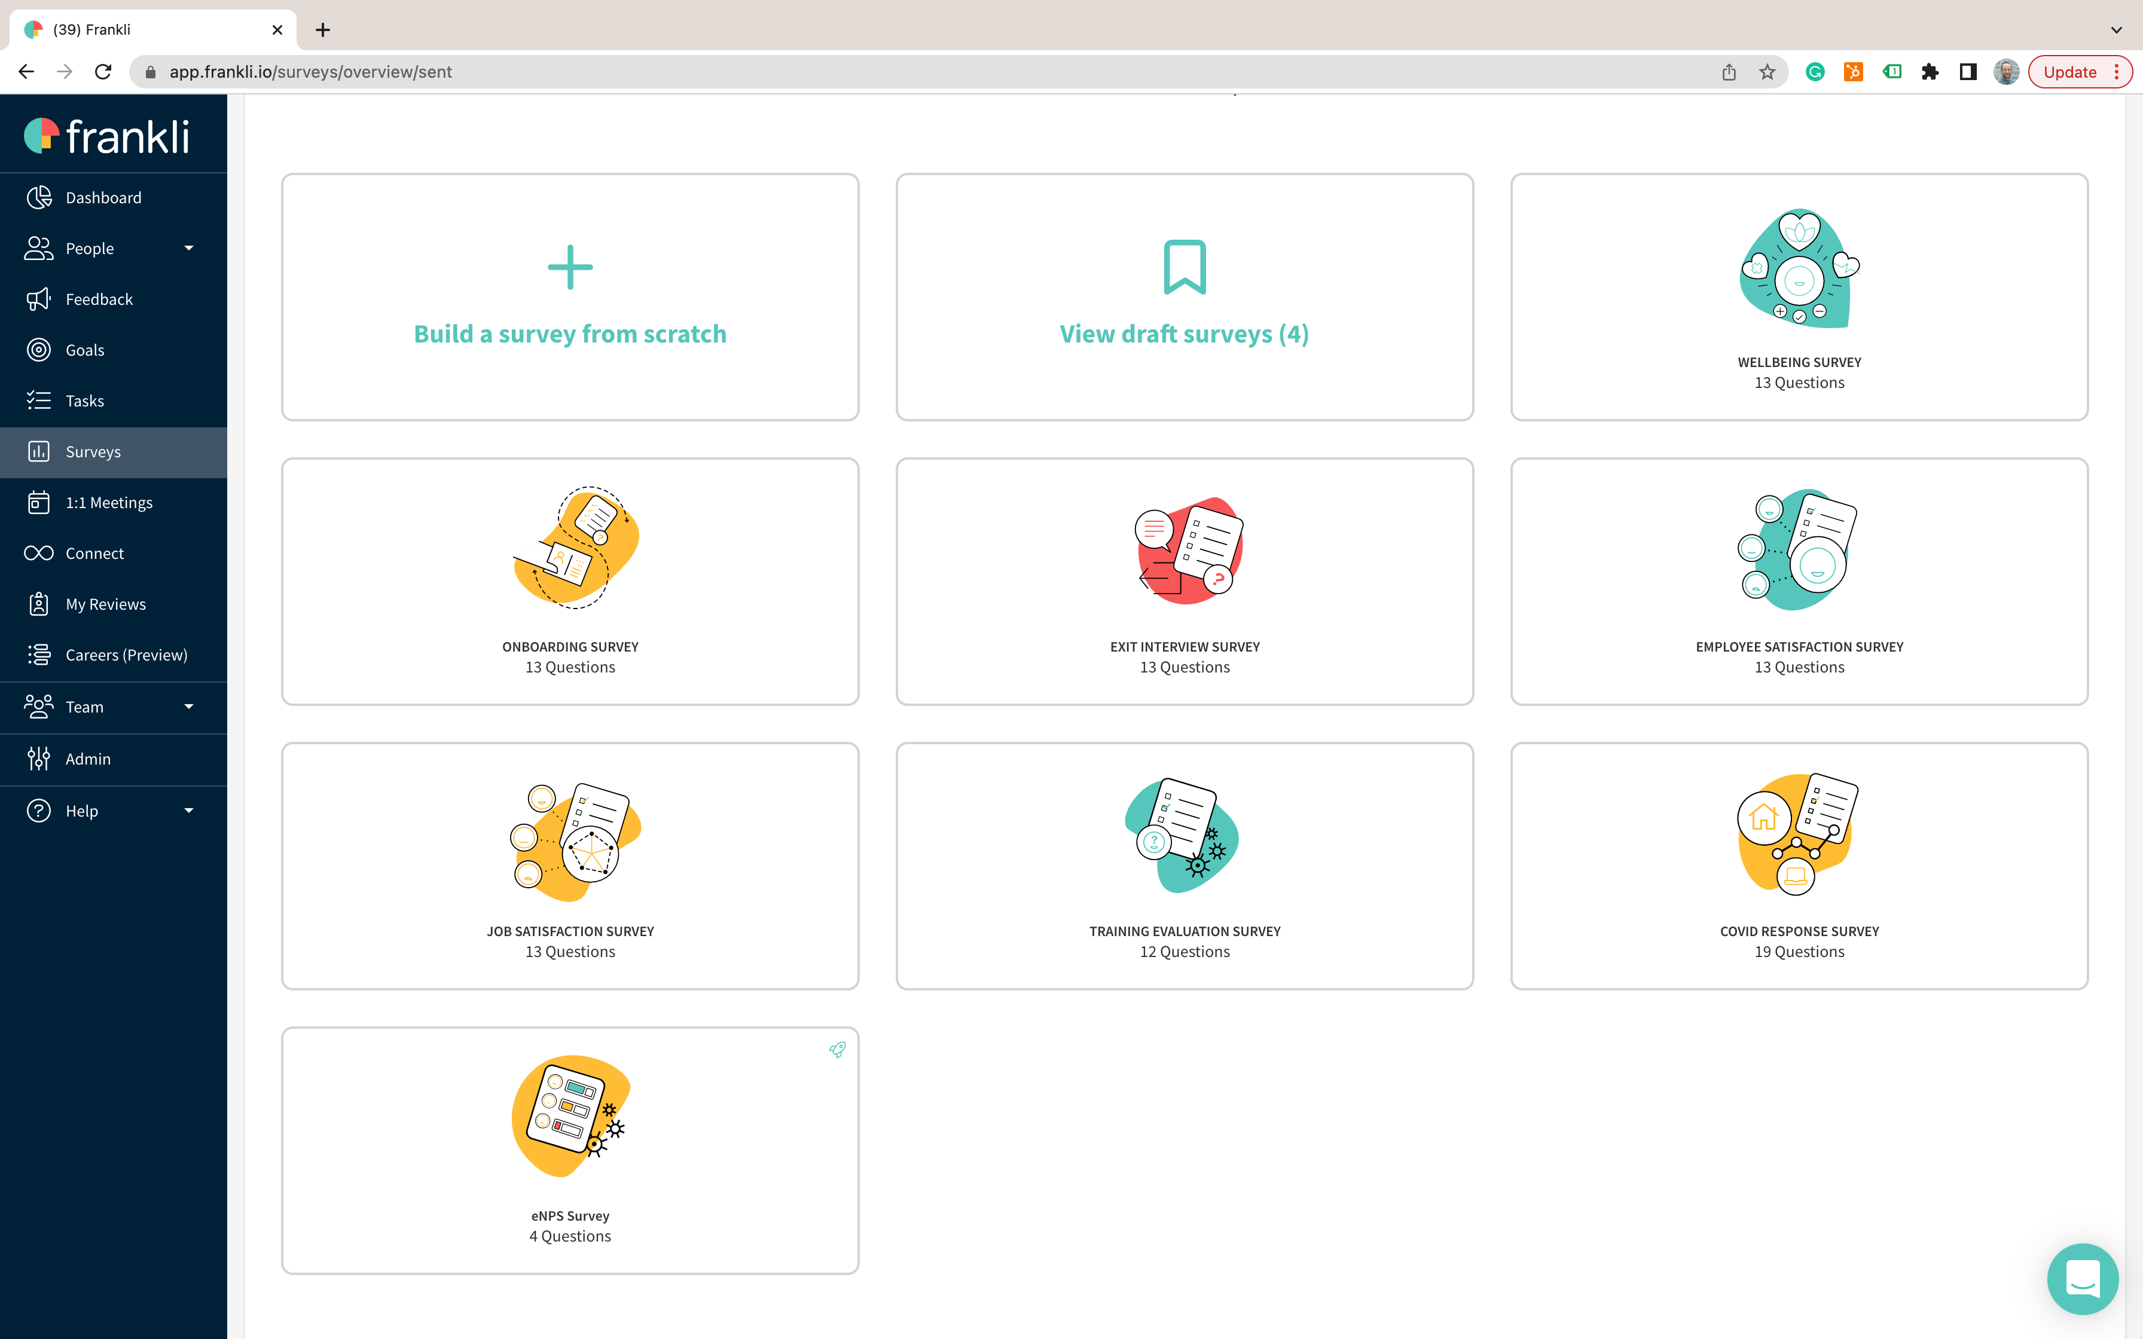Toggle the browser side panel icon
Viewport: 2143px width, 1339px height.
pyautogui.click(x=1968, y=72)
